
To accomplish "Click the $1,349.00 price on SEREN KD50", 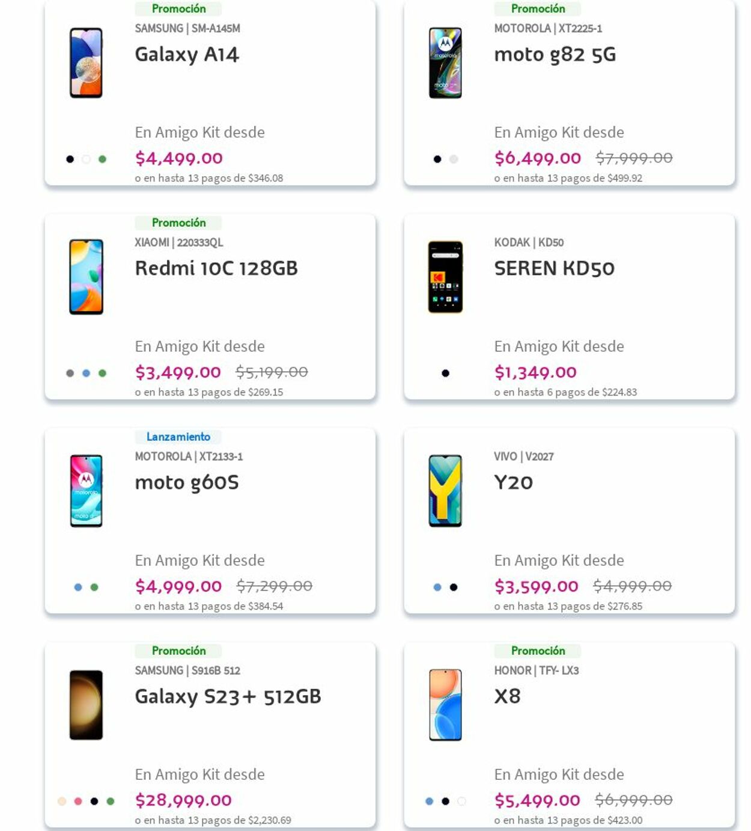I will tap(535, 373).
